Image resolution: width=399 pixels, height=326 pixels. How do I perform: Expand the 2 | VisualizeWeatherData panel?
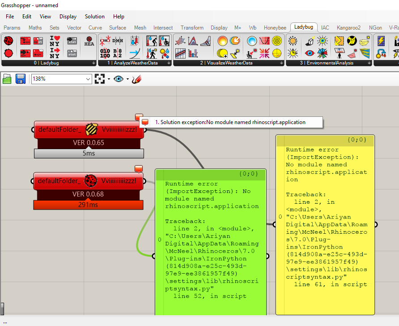point(281,63)
